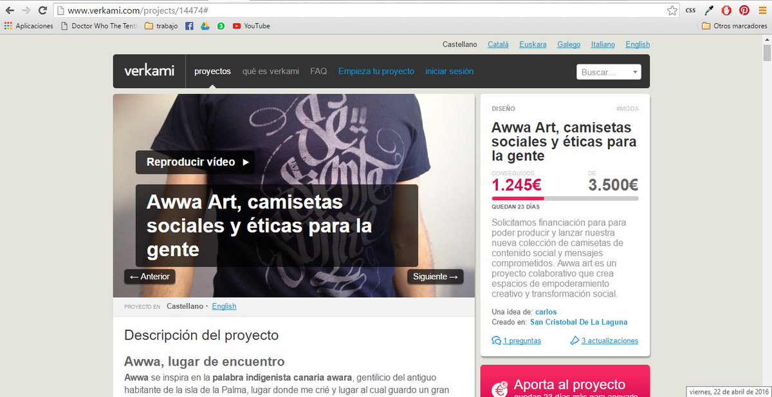Activate the ColorZilla eyedropper extension
This screenshot has height=397, width=772.
pos(708,10)
